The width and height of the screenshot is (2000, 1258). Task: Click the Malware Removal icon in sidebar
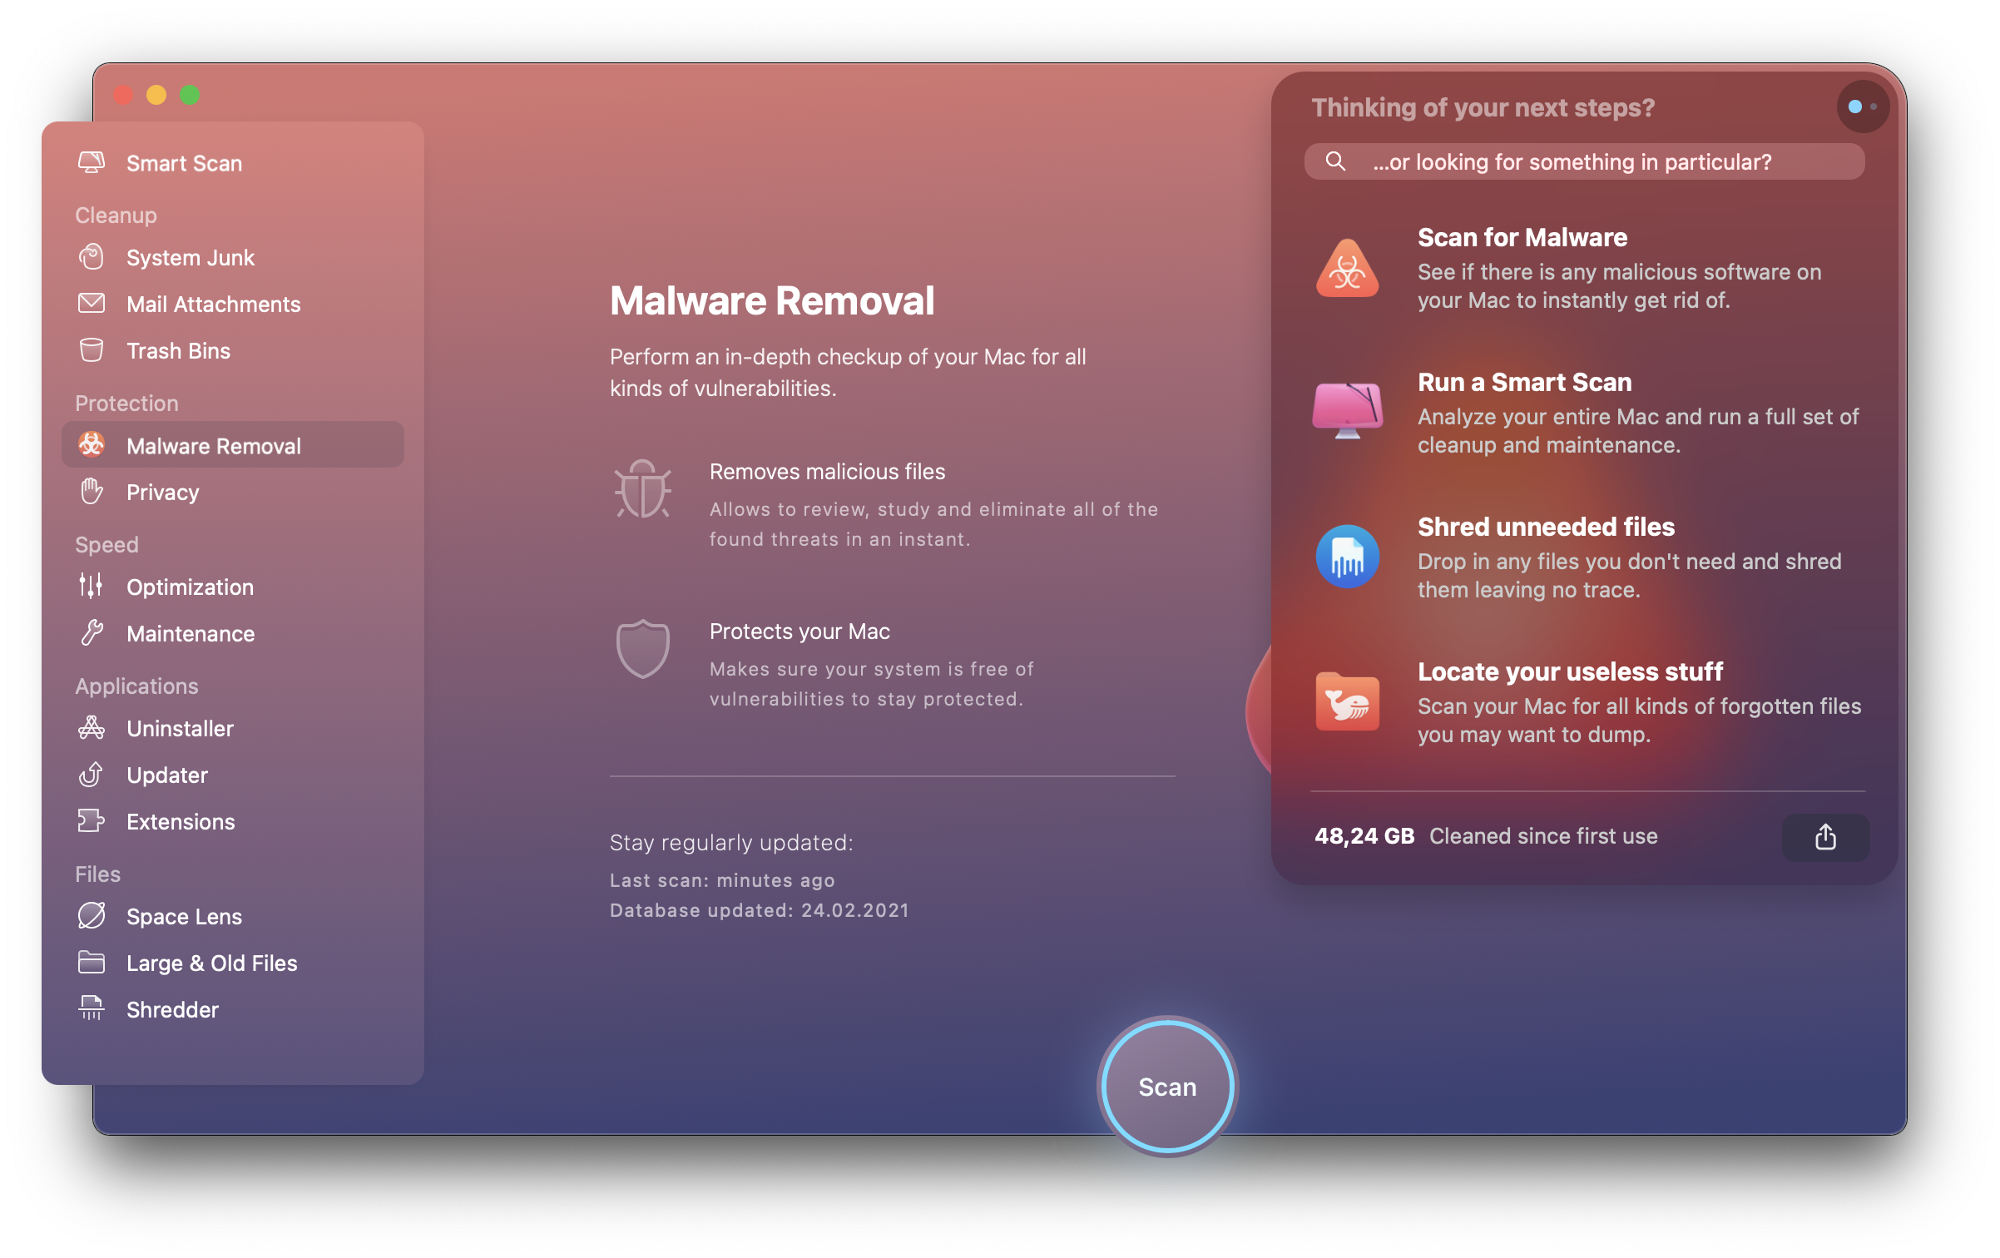(x=92, y=445)
